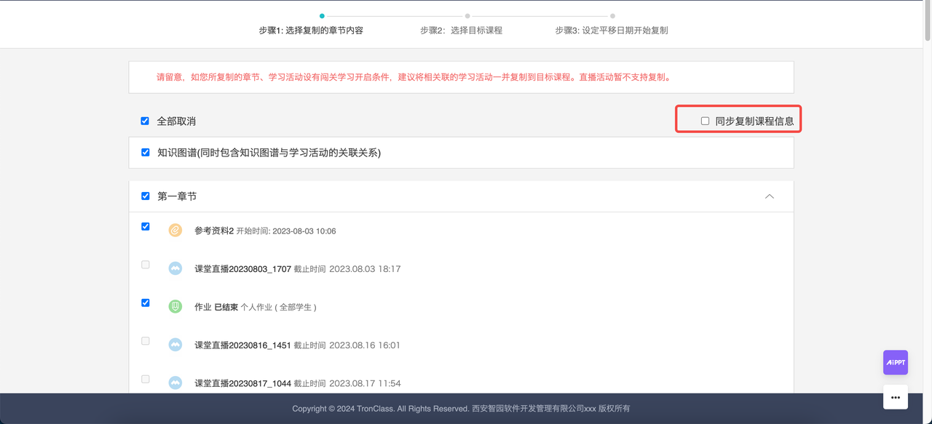The width and height of the screenshot is (932, 424).
Task: Uncheck the 全部取消 select-all checkbox
Action: [x=145, y=121]
